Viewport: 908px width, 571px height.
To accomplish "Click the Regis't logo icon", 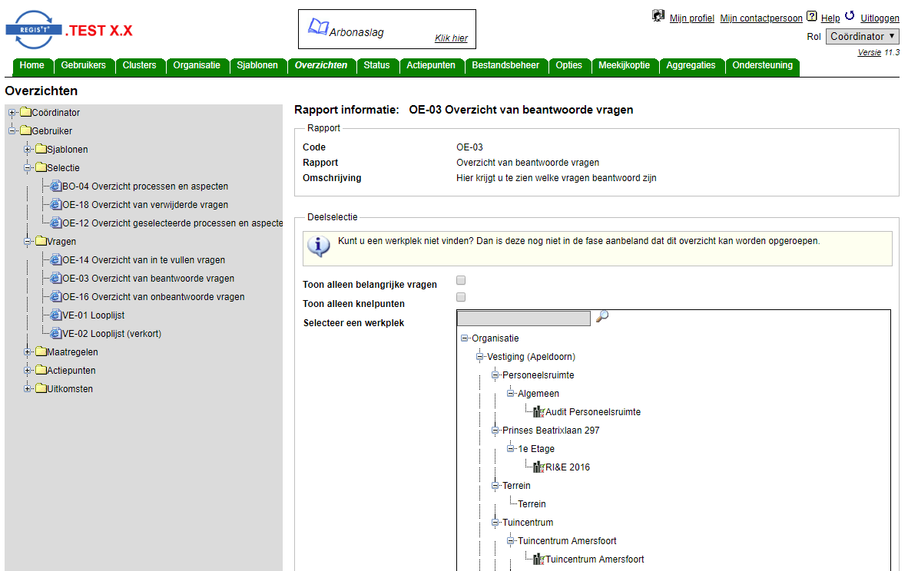I will coord(34,29).
